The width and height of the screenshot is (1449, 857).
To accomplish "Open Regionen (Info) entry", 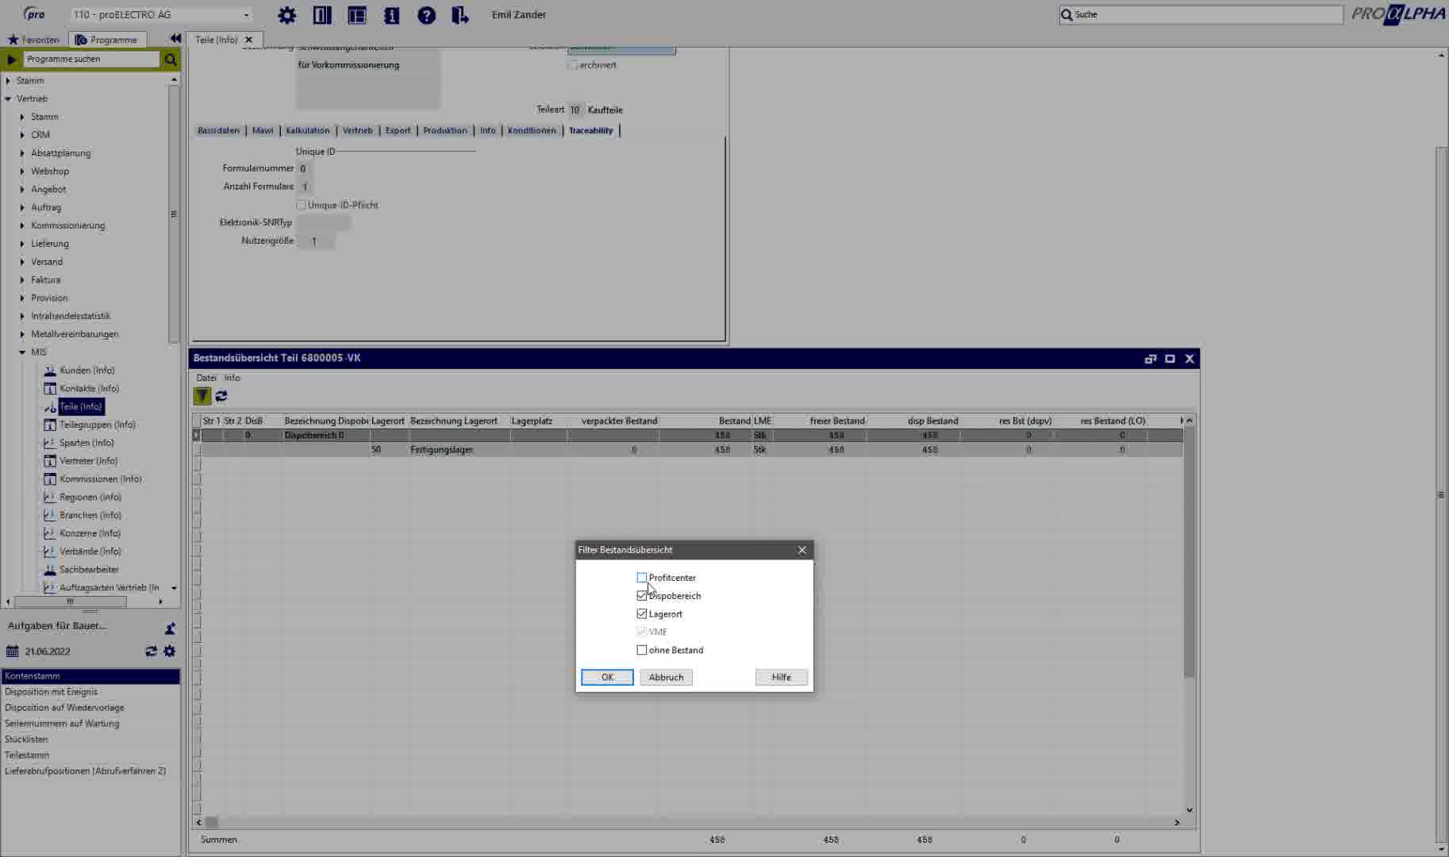I will point(90,498).
